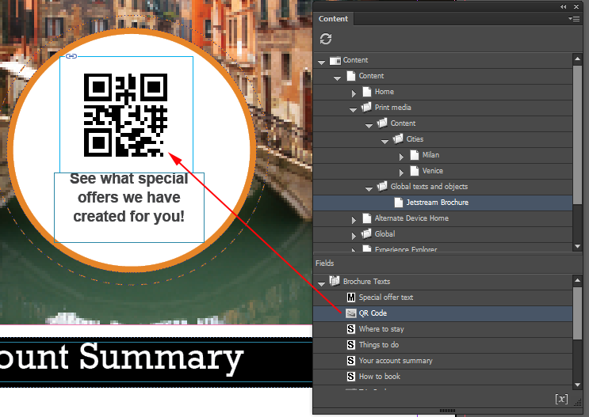Click the refresh content icon
This screenshot has height=417, width=589.
pyautogui.click(x=326, y=39)
